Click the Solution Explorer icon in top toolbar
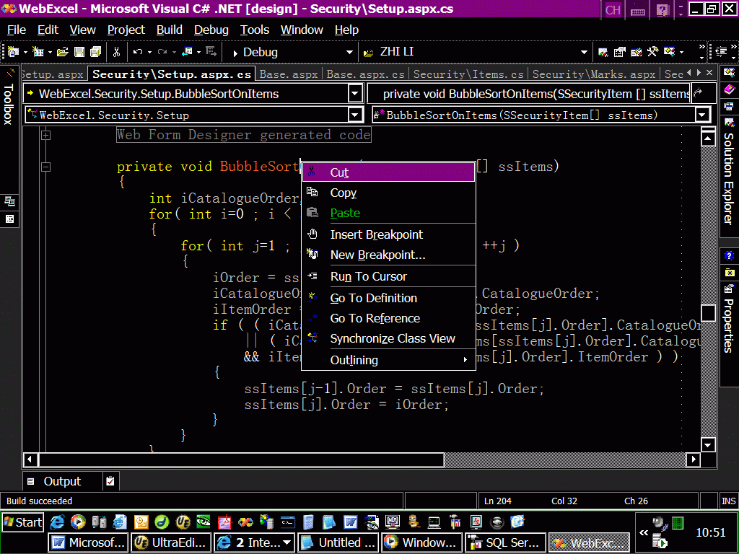Viewport: 739px width, 554px height. (x=603, y=52)
